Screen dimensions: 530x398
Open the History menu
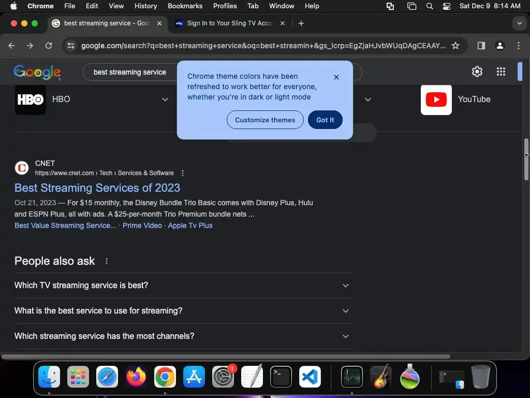coord(145,6)
